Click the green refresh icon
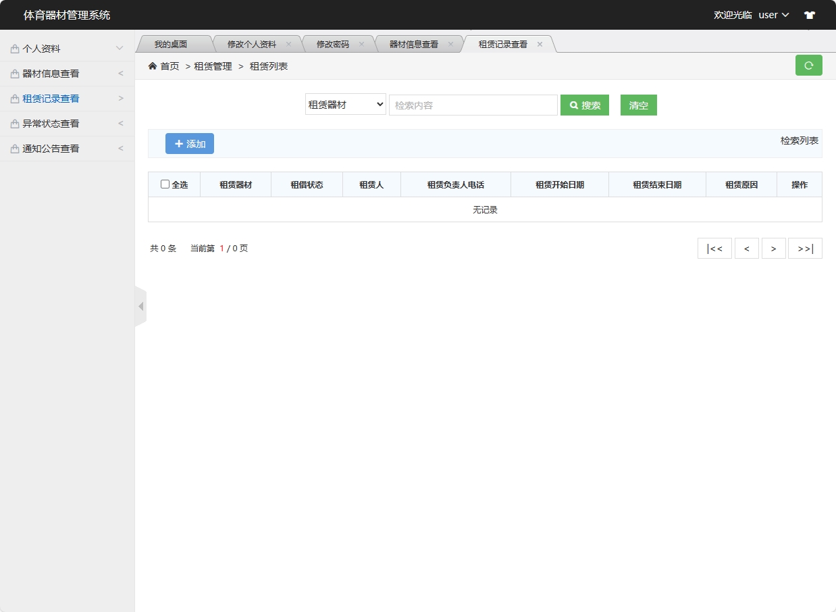836x612 pixels. click(809, 66)
